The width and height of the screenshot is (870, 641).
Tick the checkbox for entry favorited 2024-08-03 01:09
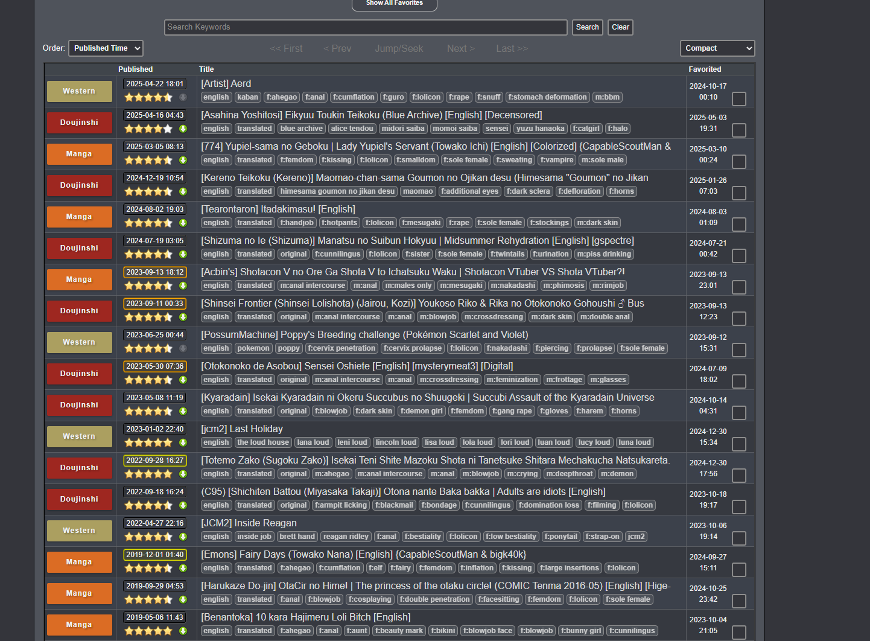pos(739,225)
